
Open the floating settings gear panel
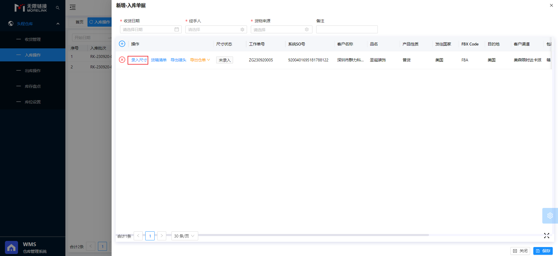point(550,215)
